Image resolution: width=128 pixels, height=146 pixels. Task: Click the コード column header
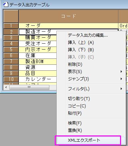point(68,16)
